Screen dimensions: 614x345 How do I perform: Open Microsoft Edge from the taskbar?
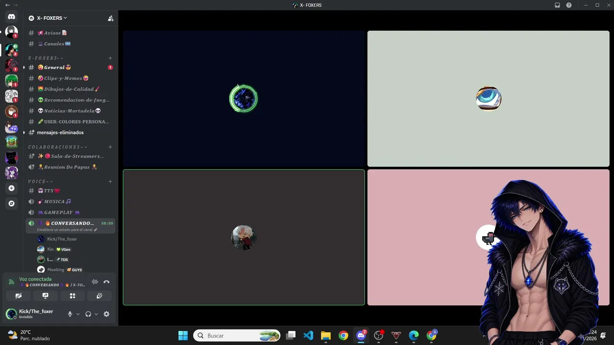tap(413, 335)
